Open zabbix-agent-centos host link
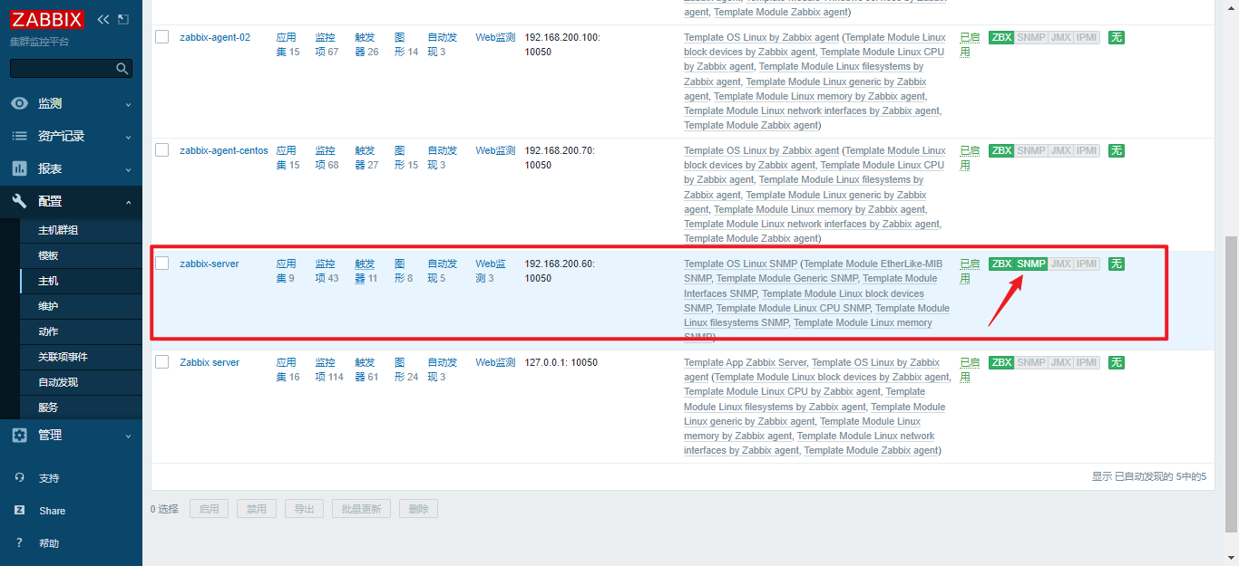The image size is (1239, 566). tap(224, 150)
